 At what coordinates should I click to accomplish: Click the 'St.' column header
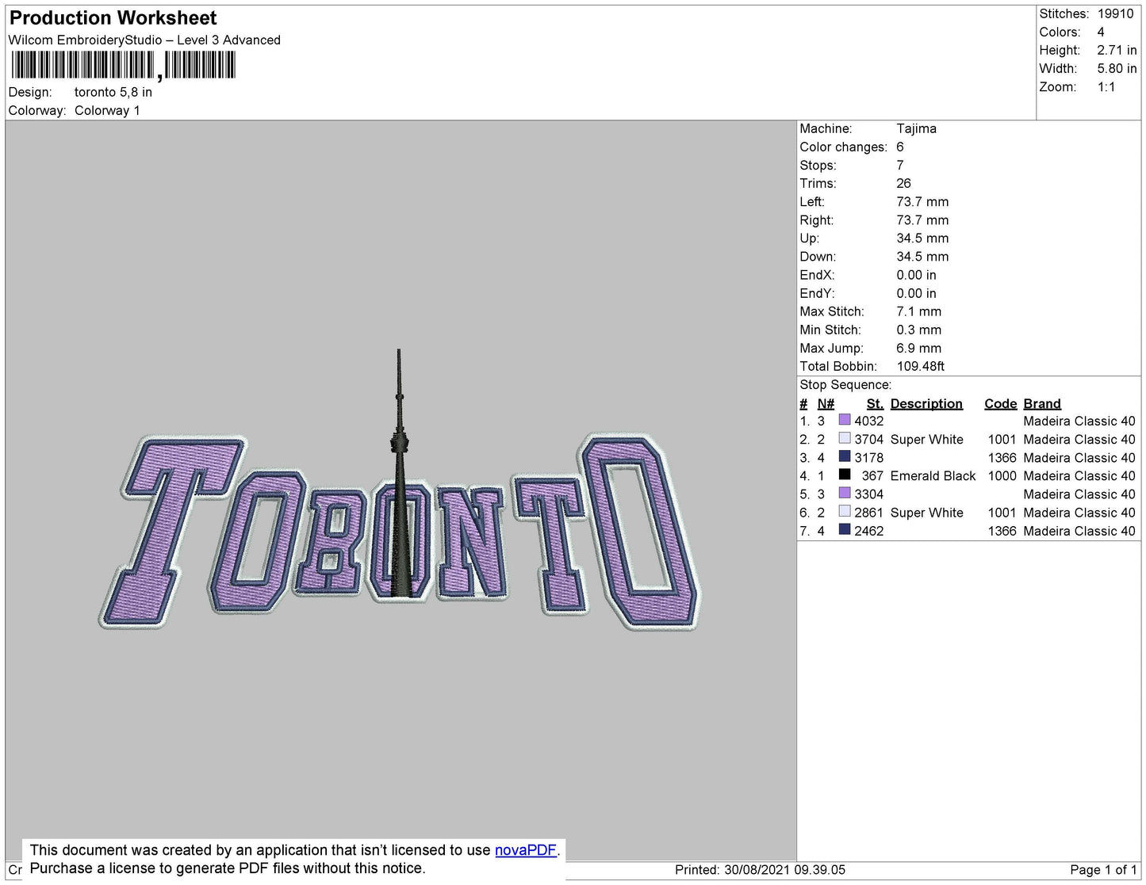[875, 403]
